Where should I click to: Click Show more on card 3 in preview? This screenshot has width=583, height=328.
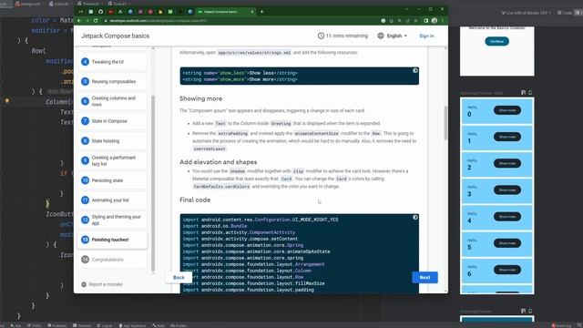click(507, 190)
